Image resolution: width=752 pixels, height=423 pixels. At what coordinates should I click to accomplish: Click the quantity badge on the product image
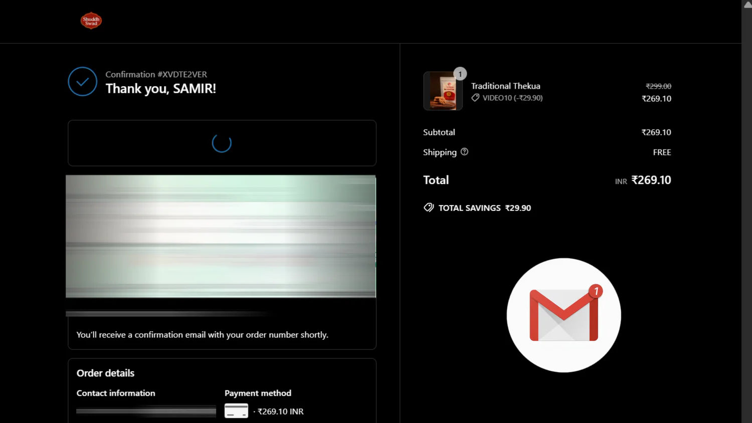pos(460,74)
